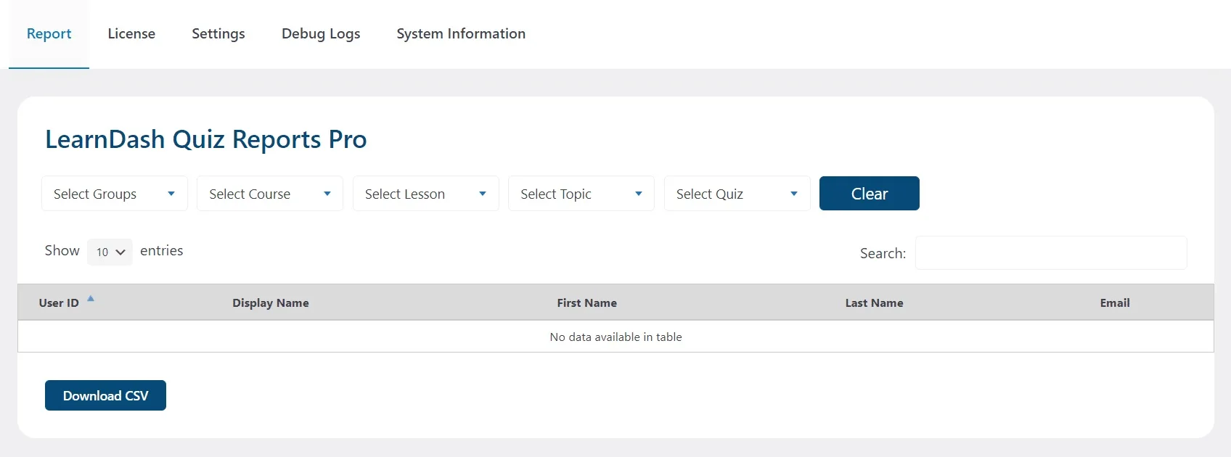Sort by the User ID column
The image size is (1231, 457).
pos(59,302)
